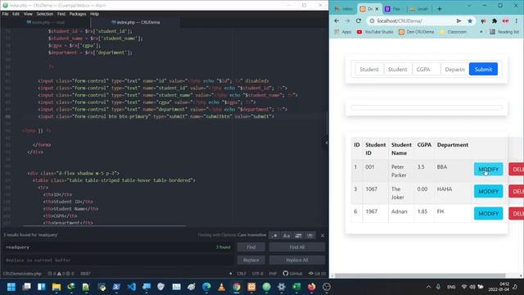Toggle the regex search option
Image resolution: width=524 pixels, height=295 pixels.
point(274,235)
